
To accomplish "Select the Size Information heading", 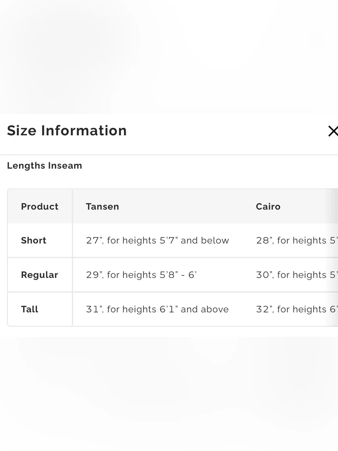I will tap(67, 131).
